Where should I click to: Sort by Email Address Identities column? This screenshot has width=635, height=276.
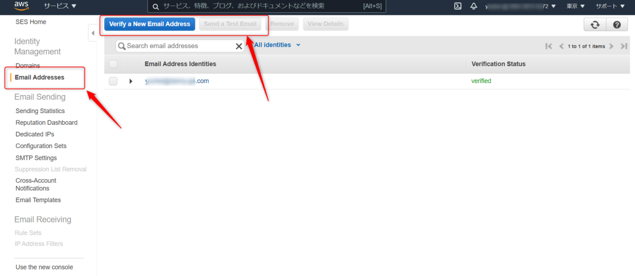point(180,64)
